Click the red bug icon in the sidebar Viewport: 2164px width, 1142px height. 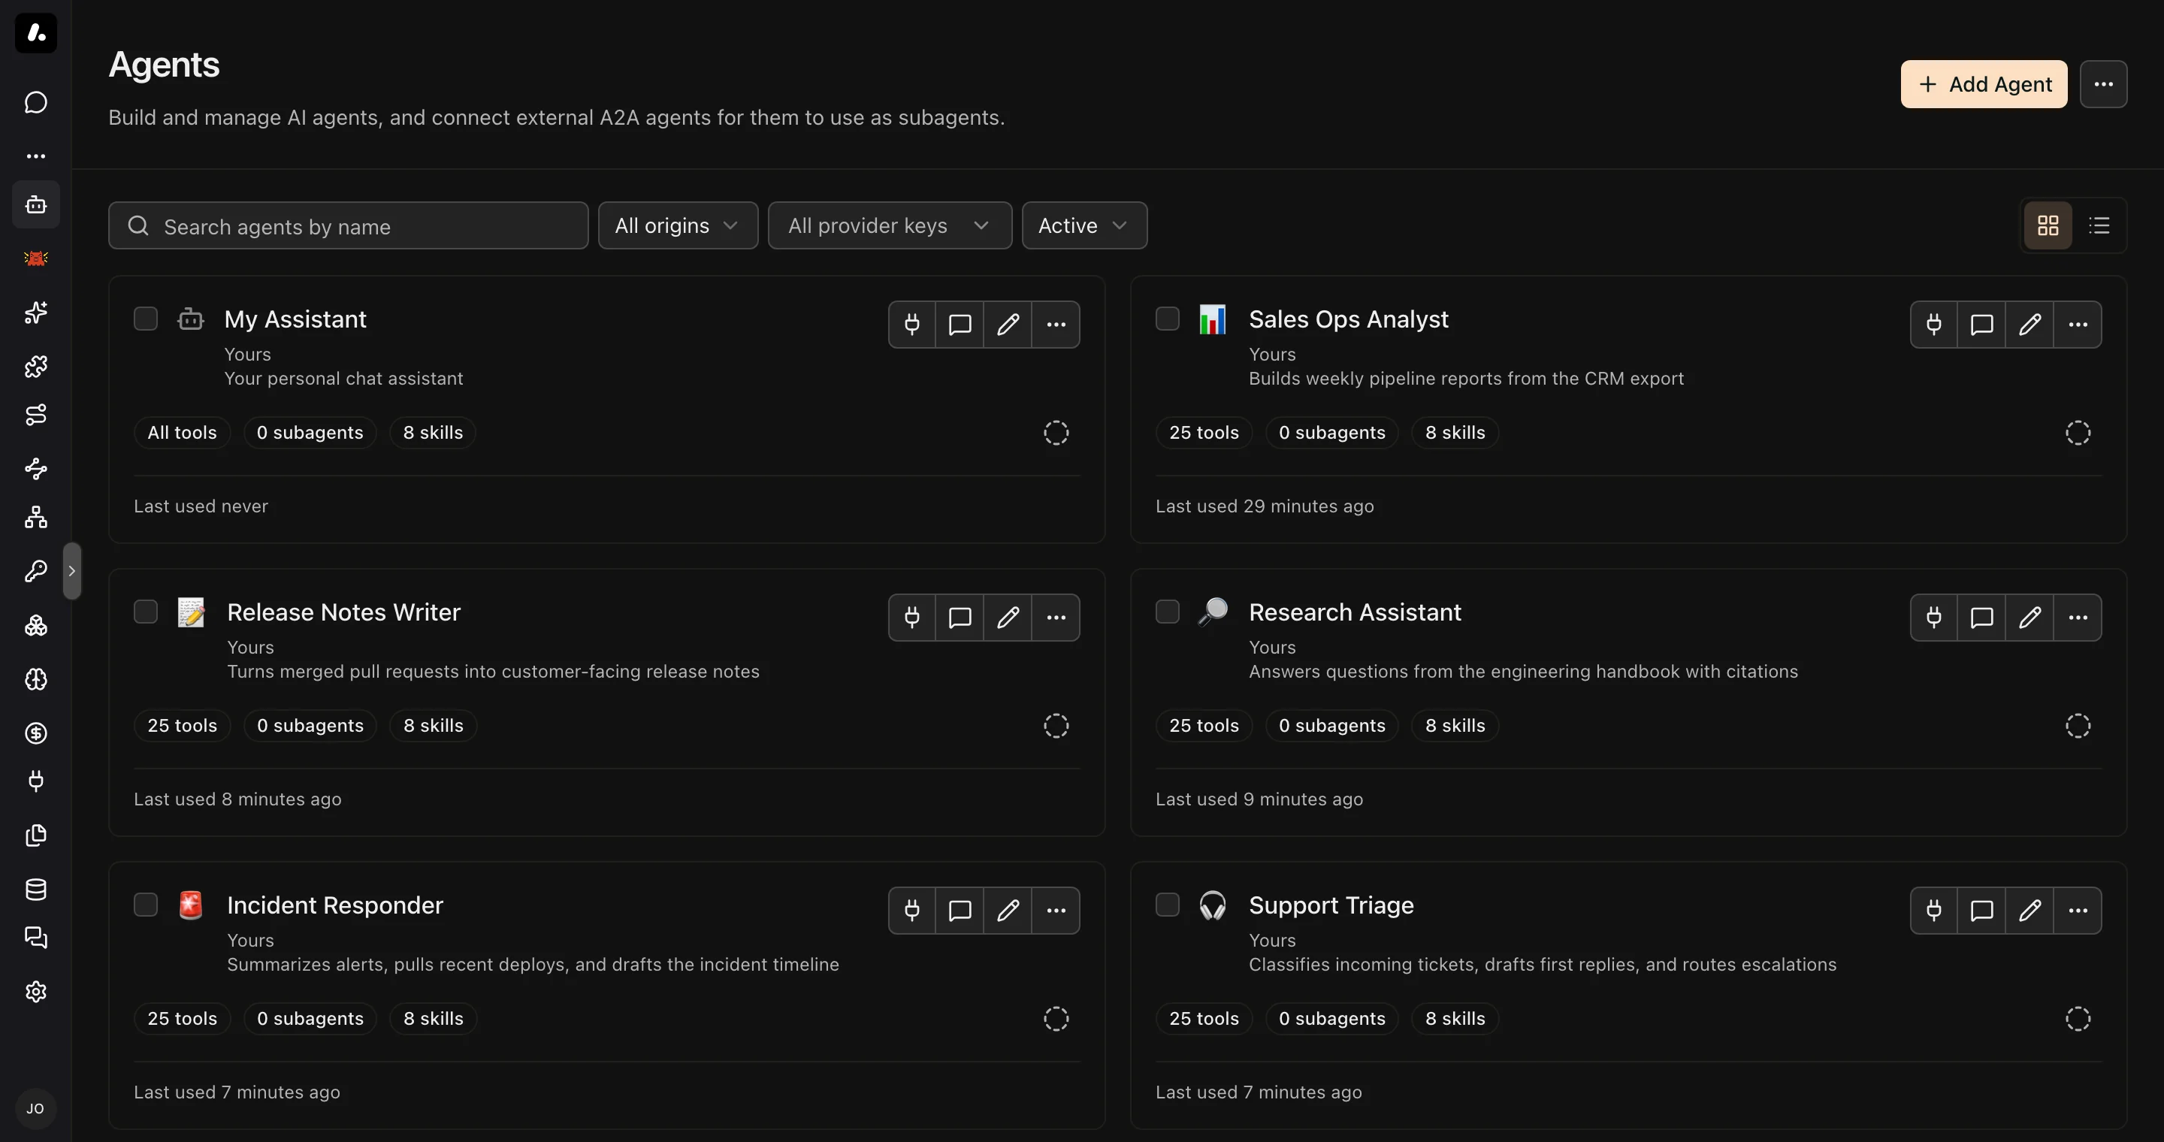(x=35, y=258)
